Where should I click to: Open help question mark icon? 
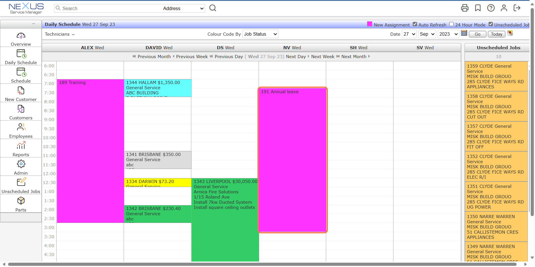pos(491,8)
